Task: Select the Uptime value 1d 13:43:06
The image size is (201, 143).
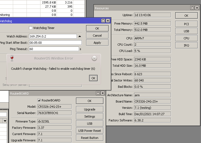Action: [152, 15]
